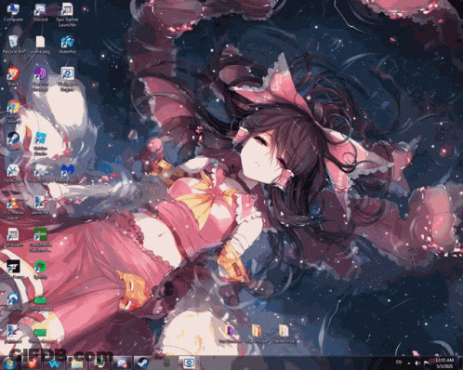Click the Action Center flag icon
463x370 pixels.
point(427,363)
